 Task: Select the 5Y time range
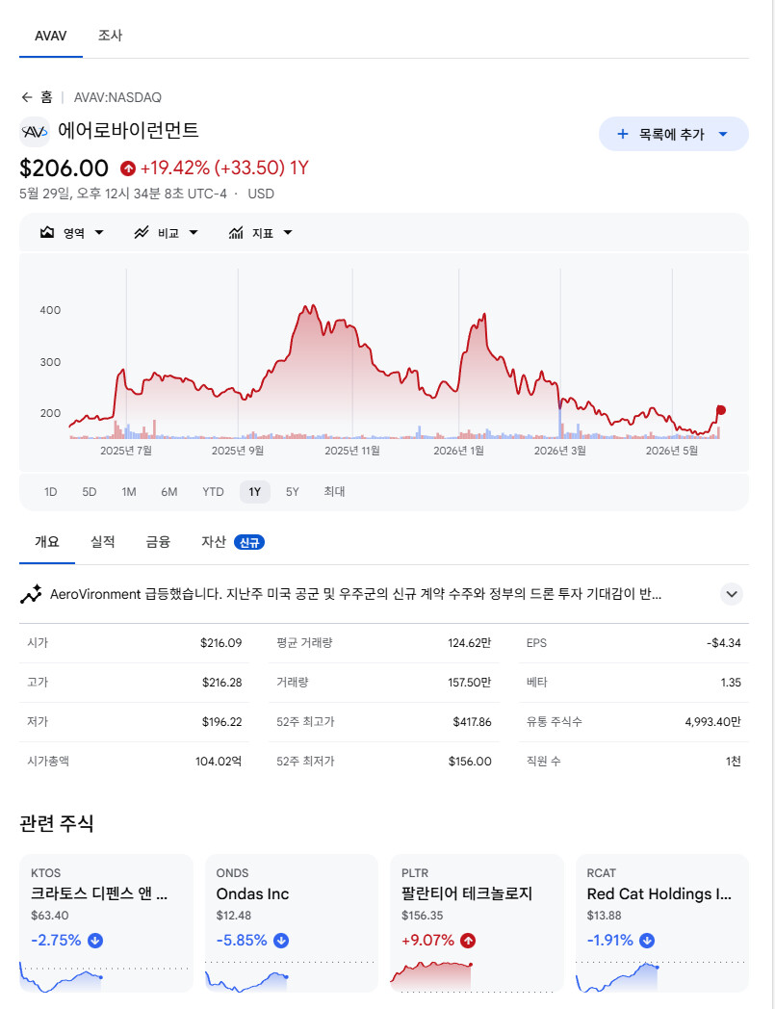click(x=293, y=492)
